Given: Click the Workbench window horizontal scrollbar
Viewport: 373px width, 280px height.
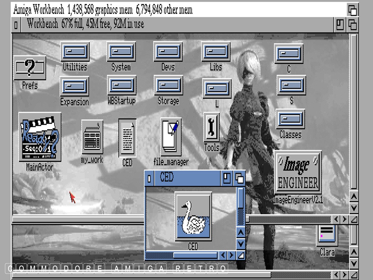Looking at the screenshot, I should click(x=172, y=219).
